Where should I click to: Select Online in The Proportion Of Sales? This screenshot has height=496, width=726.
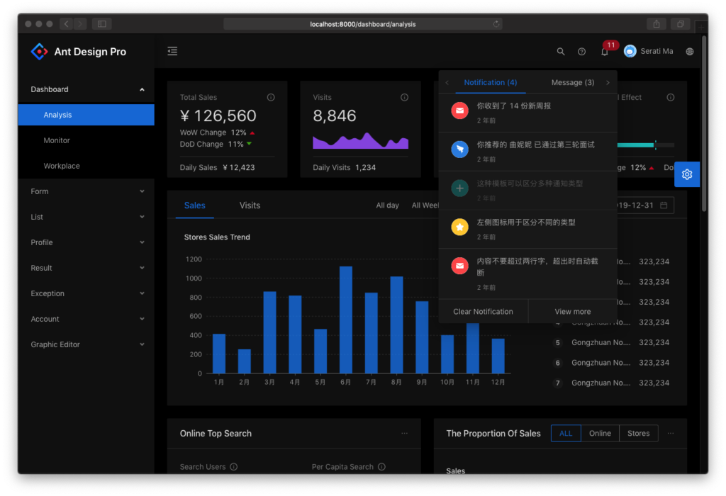[x=600, y=433]
